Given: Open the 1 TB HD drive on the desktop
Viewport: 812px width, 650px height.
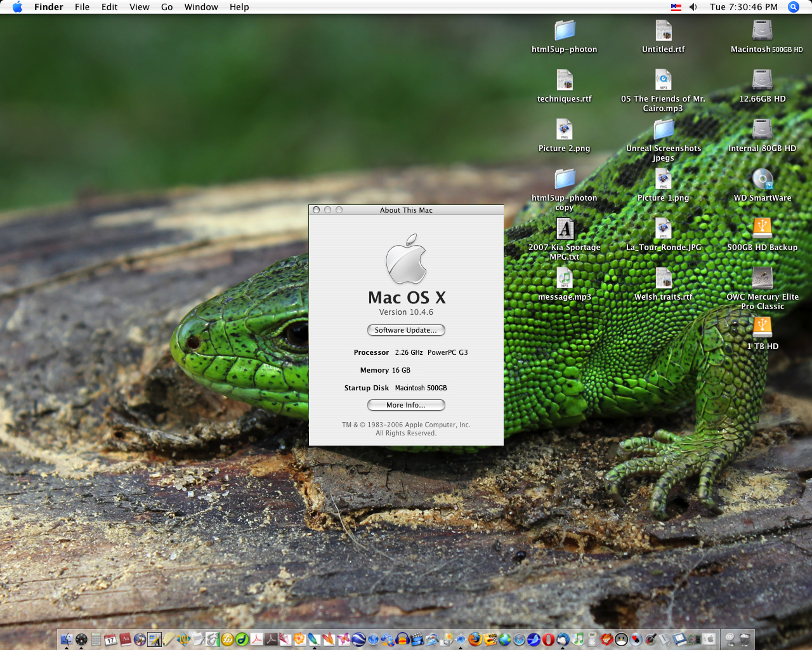Looking at the screenshot, I should 763,329.
